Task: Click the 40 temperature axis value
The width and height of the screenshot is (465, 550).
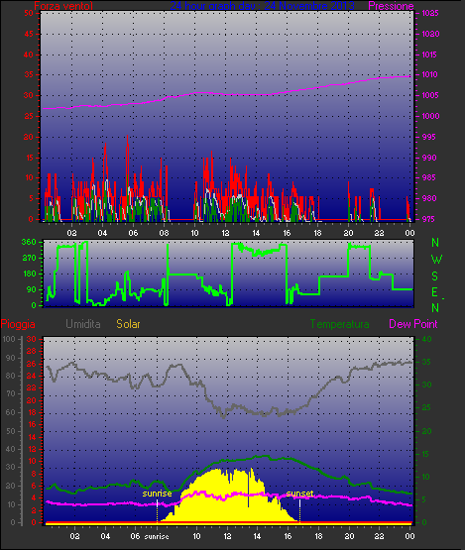Action: 426,339
